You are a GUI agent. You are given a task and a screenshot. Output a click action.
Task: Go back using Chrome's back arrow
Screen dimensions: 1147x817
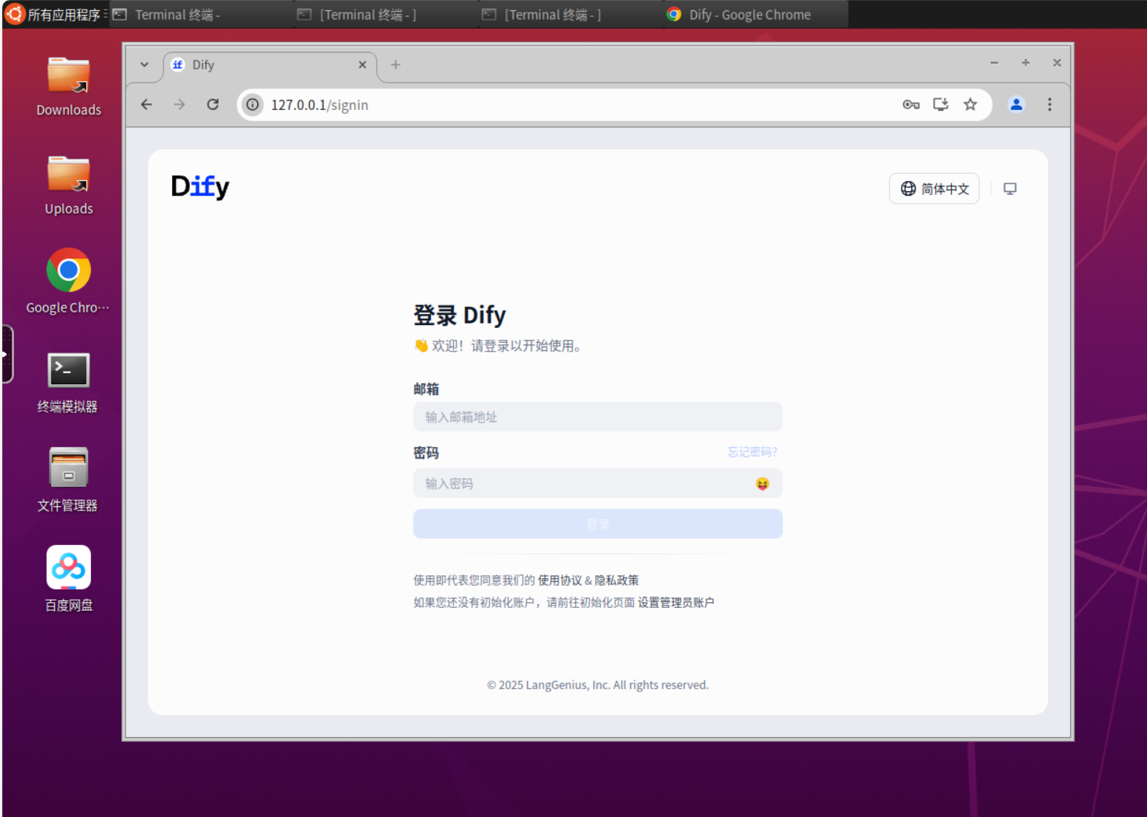click(146, 105)
